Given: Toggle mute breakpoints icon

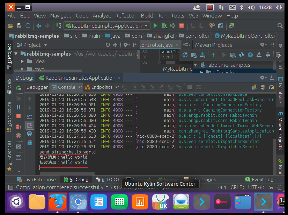Looking at the screenshot, I should click(19, 136).
